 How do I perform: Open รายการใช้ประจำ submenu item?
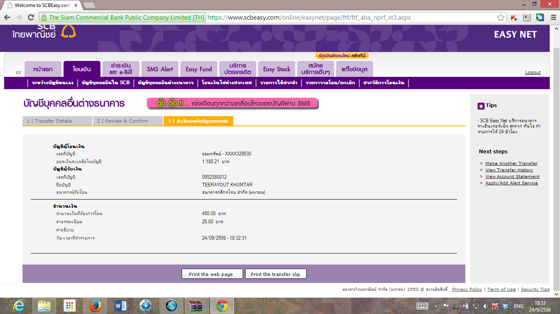click(x=279, y=83)
